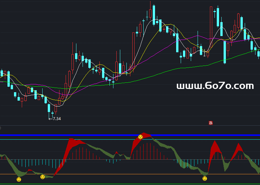Viewport: 260px width, 185px height.
Task: Select the thick blue line in the indicator panel
Action: [x=130, y=135]
